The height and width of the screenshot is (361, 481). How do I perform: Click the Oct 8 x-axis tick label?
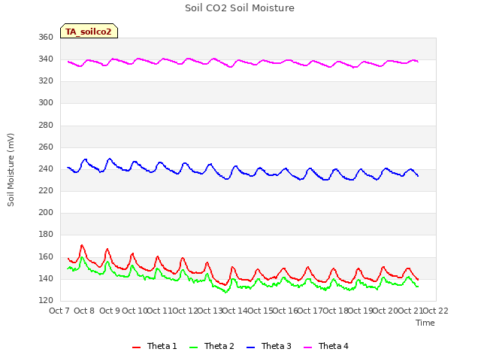click(x=84, y=311)
